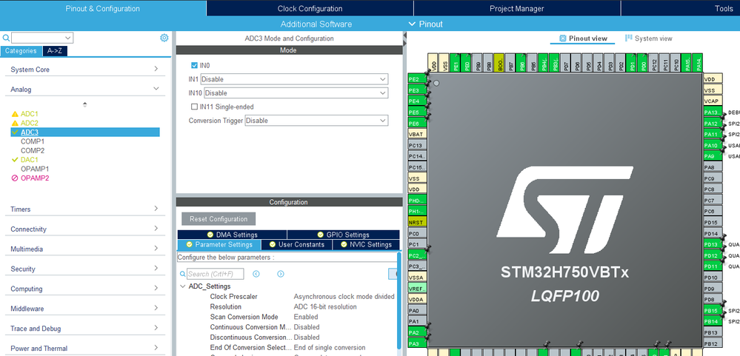
Task: Click the PA9 pin on the chip
Action: click(713, 157)
